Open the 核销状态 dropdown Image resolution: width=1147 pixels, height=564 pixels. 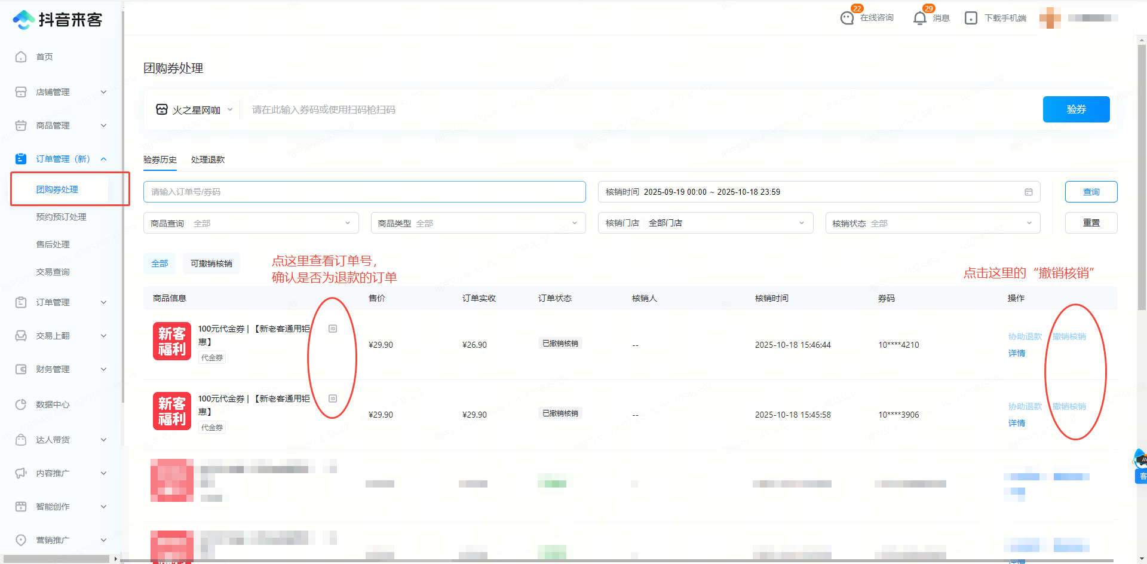click(932, 223)
